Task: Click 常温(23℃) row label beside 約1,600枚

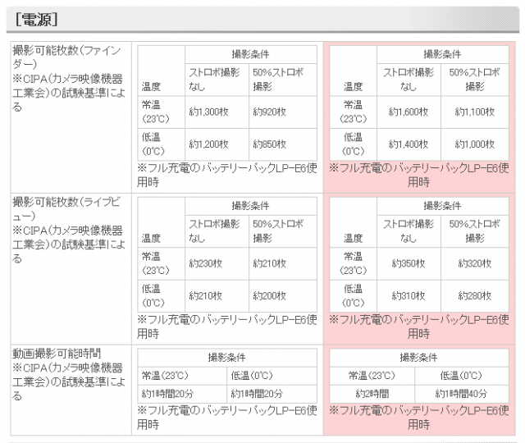Action: coord(354,112)
